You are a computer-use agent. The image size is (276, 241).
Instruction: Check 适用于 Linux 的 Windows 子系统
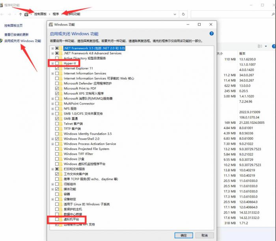57,204
